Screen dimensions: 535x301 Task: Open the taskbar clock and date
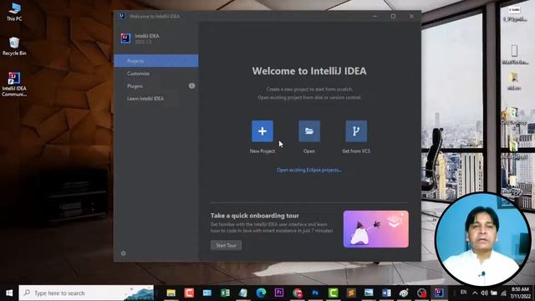click(520, 293)
